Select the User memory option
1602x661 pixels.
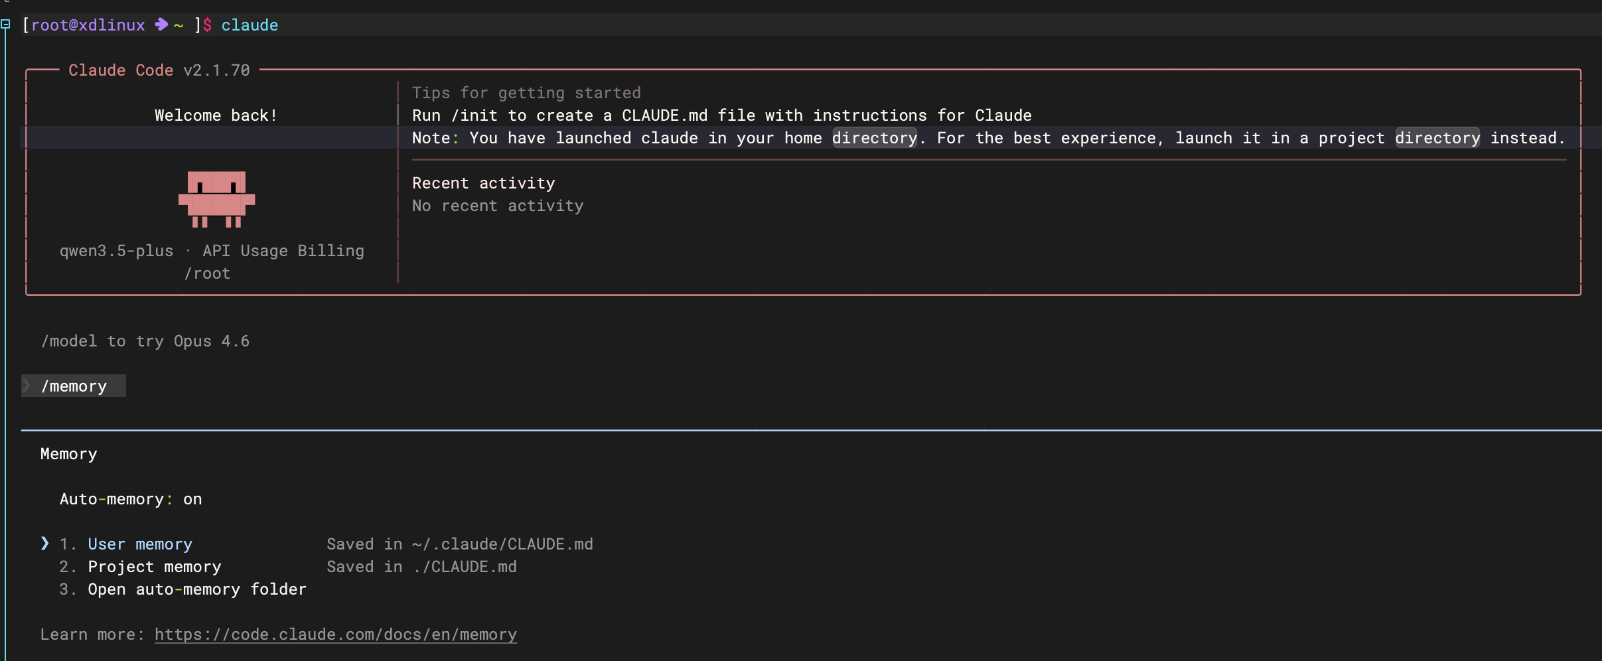[x=139, y=544]
